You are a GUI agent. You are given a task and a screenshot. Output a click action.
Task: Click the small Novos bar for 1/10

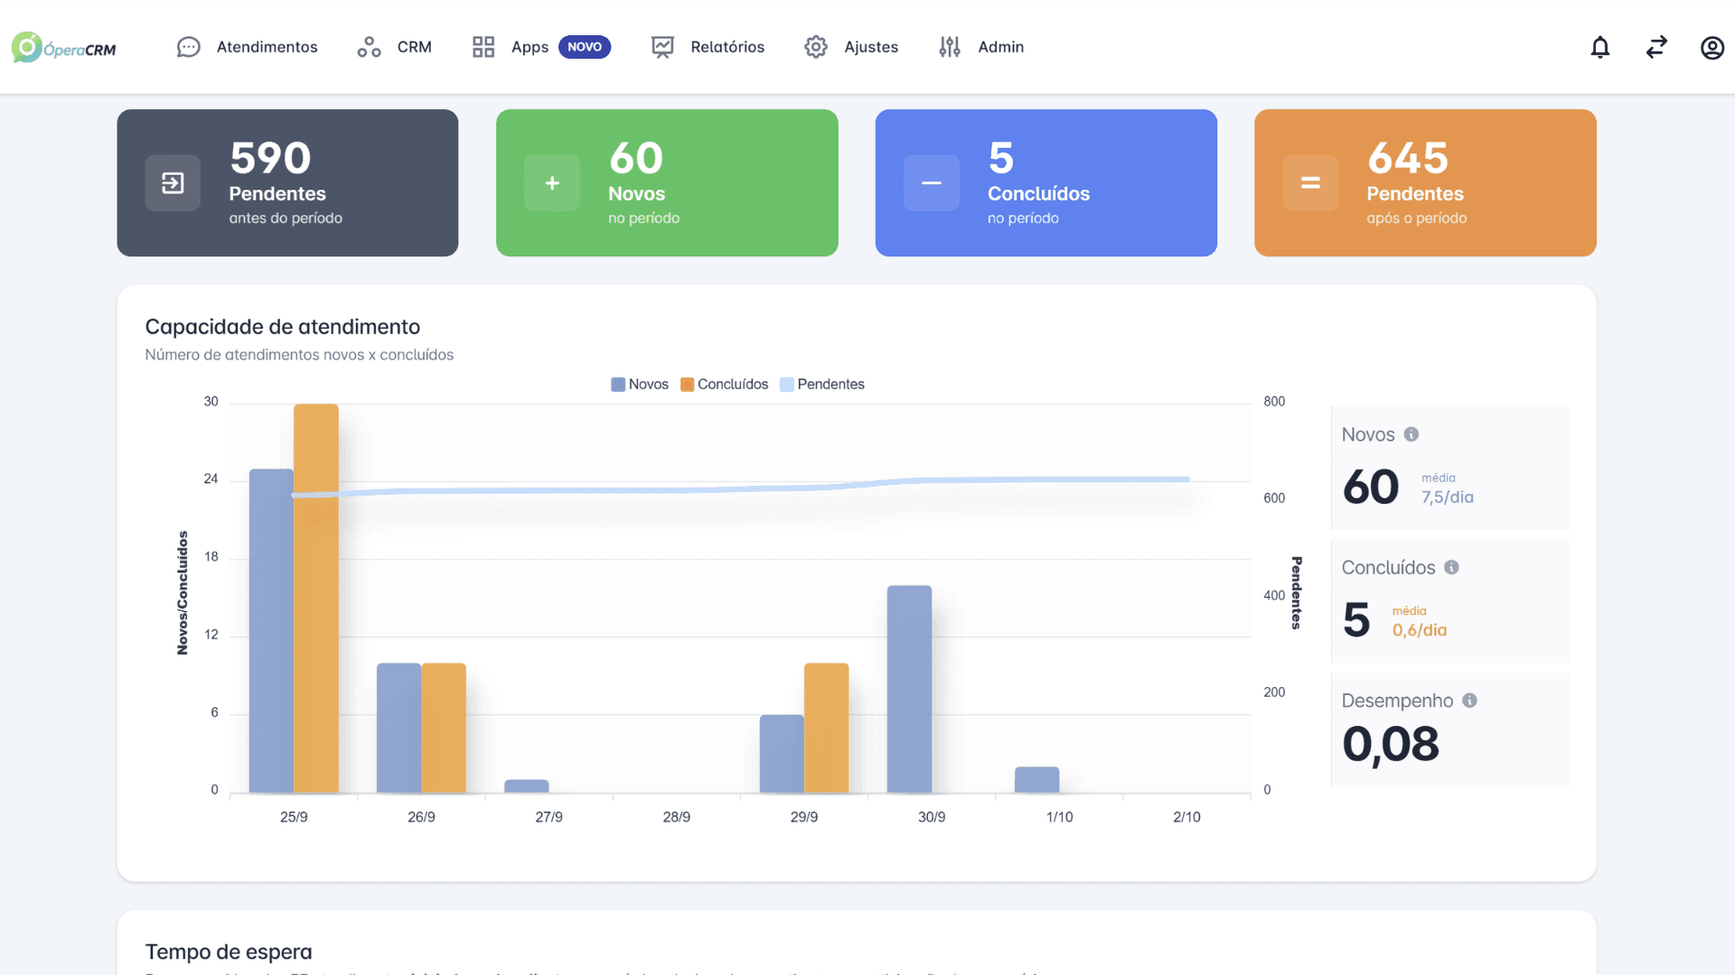pos(1036,780)
